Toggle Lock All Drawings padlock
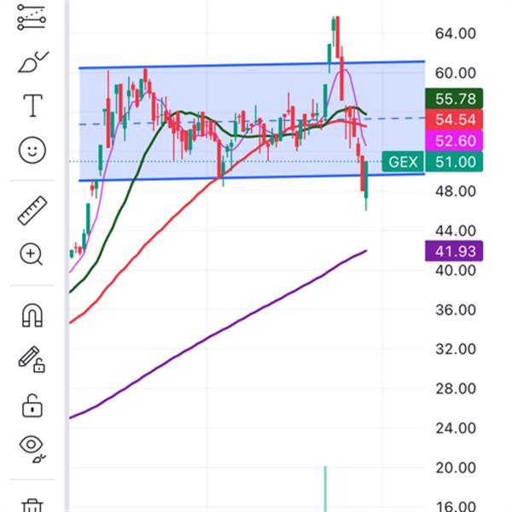 click(x=32, y=406)
